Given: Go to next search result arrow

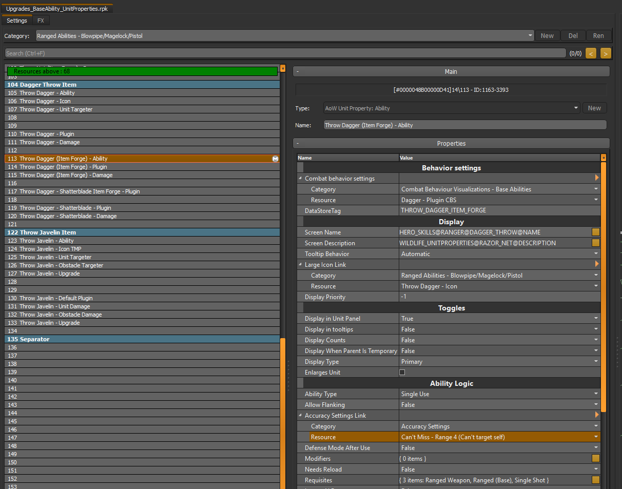Looking at the screenshot, I should [x=606, y=53].
